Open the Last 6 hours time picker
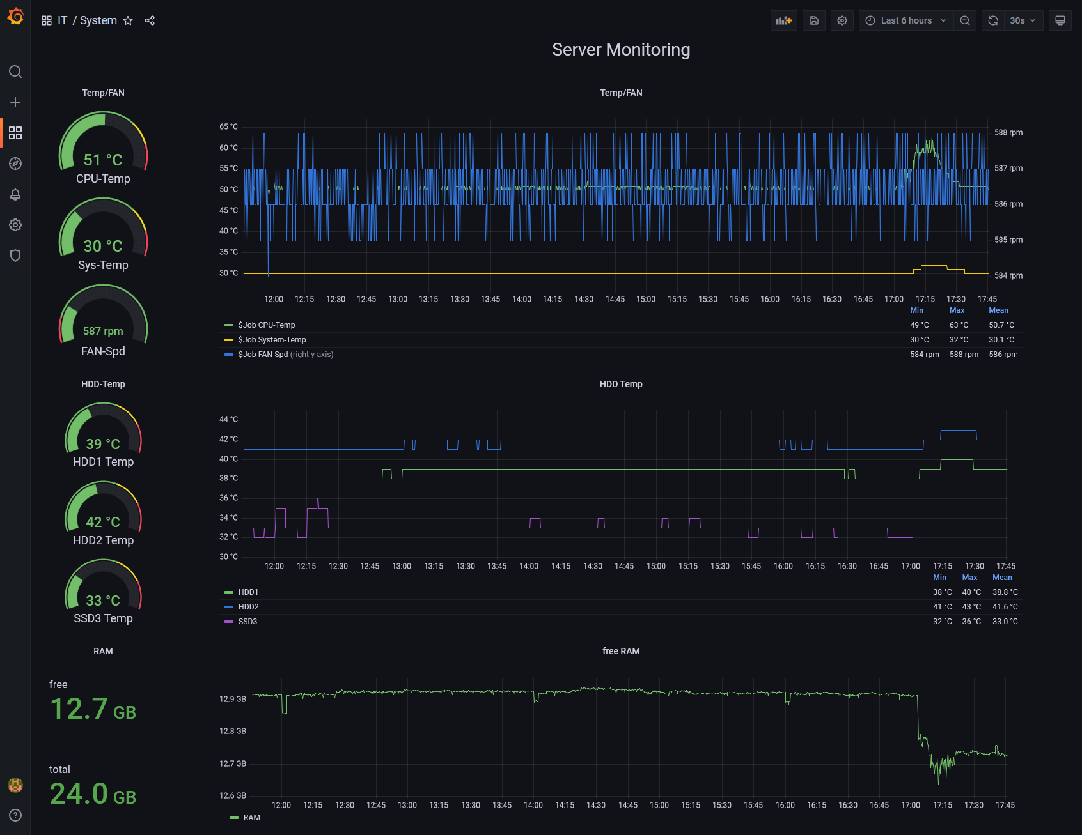This screenshot has width=1082, height=835. pos(906,20)
